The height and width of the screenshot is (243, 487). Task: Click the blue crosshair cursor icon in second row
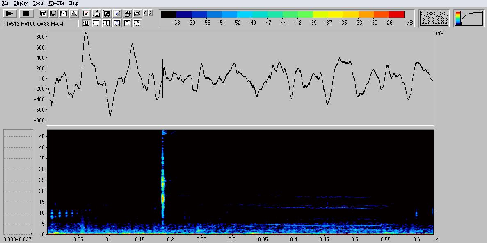click(x=117, y=23)
